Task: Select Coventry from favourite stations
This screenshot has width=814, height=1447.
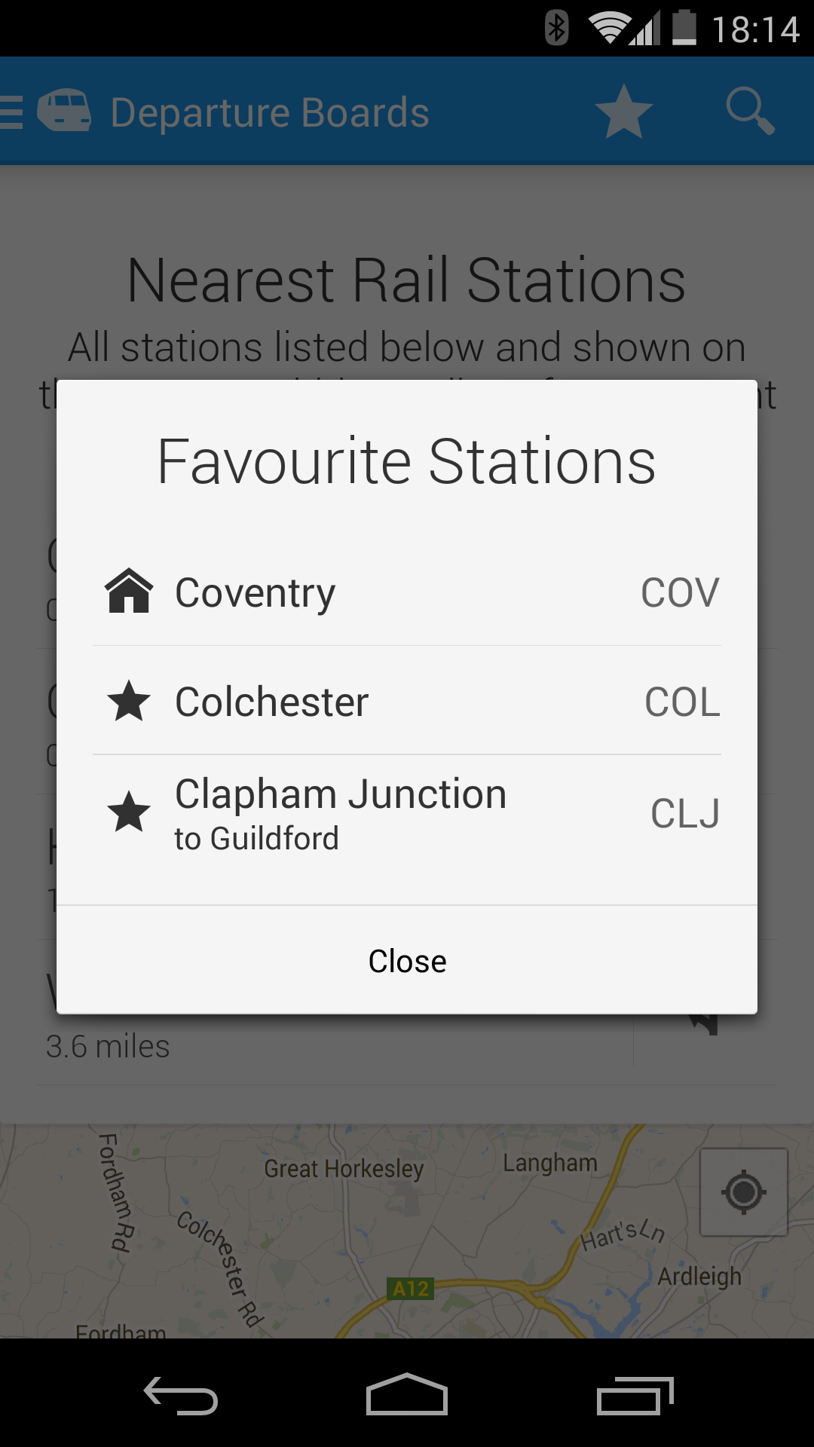Action: (407, 592)
